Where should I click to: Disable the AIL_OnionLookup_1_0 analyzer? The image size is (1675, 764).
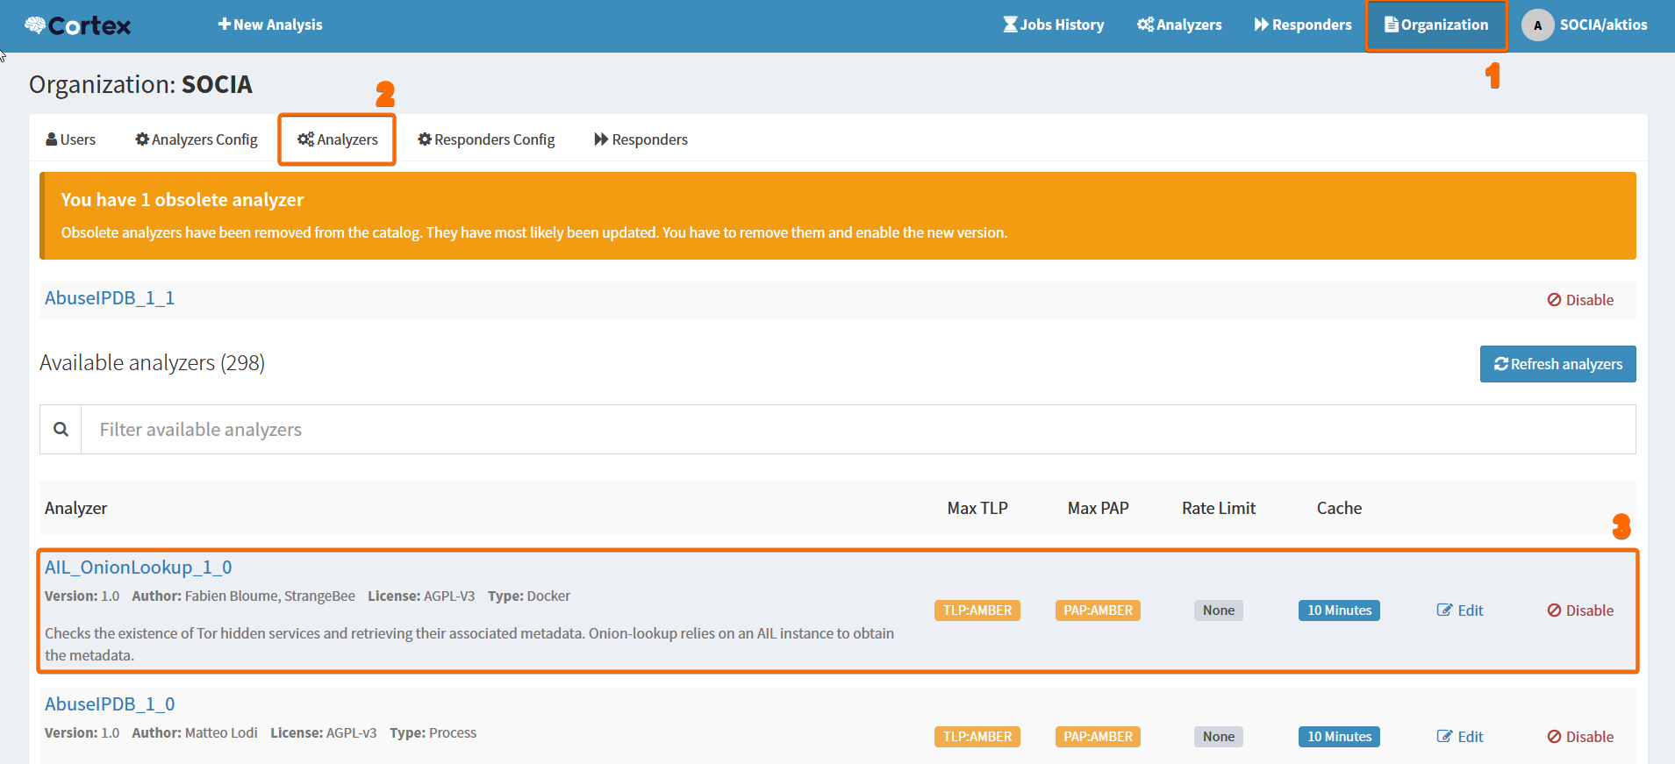(x=1580, y=610)
